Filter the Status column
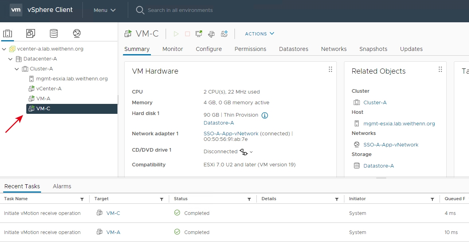The width and height of the screenshot is (469, 242). 249,199
